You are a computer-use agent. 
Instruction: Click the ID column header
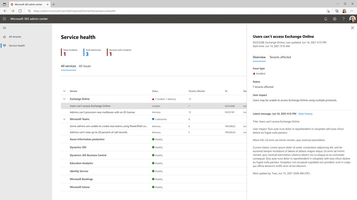226,91
